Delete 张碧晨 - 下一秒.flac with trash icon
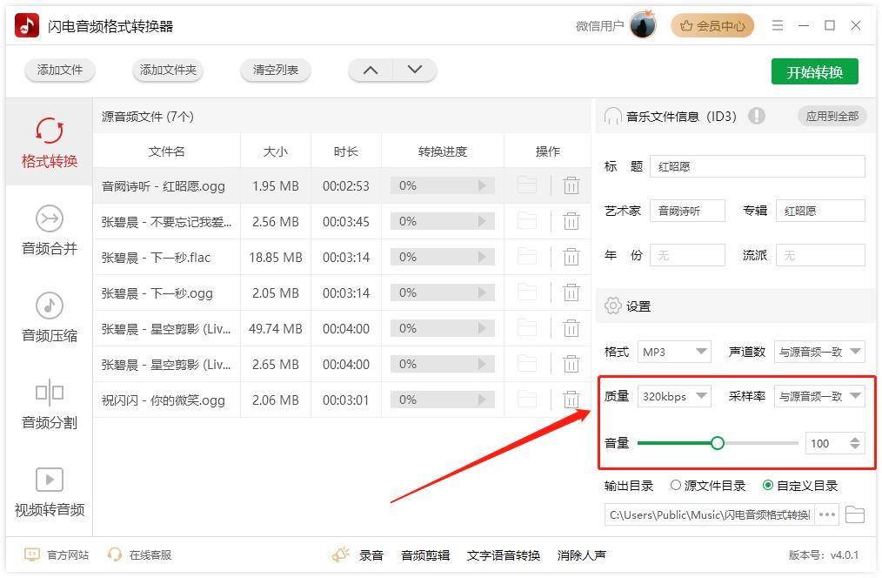 [x=571, y=257]
